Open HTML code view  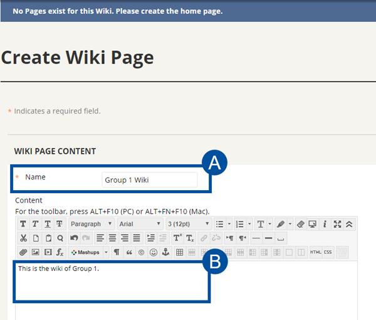tap(316, 252)
